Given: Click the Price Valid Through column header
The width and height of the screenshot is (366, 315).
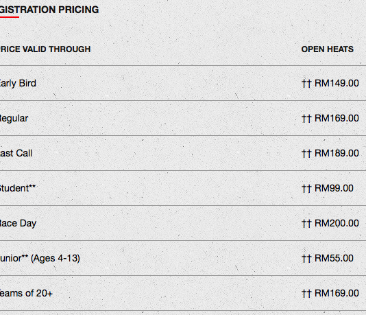Looking at the screenshot, I should click(x=45, y=49).
